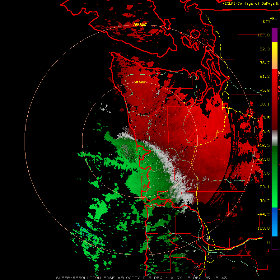Pick the purple segment of the velocity color bar
The width and height of the screenshot is (280, 280).
[x=275, y=35]
